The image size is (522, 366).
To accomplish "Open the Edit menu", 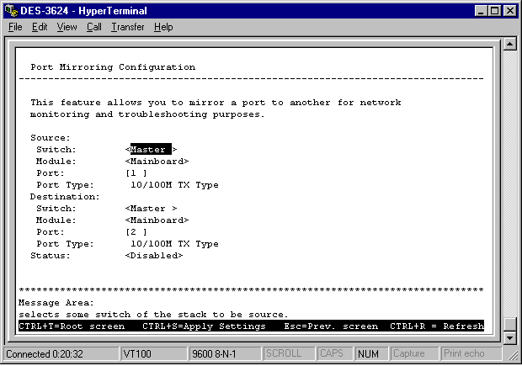I will (40, 27).
